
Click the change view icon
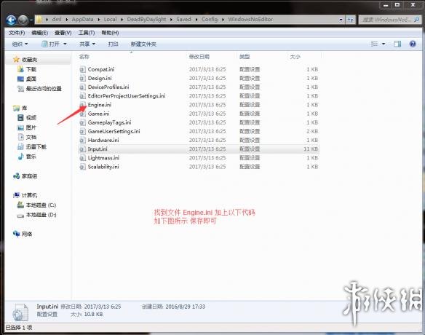click(374, 44)
